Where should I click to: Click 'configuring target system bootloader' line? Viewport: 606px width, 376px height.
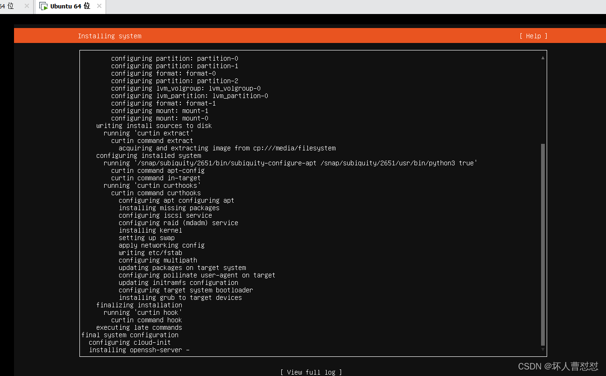coord(186,290)
